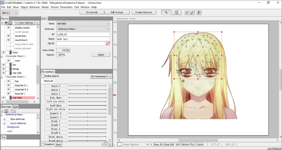Screen dimensions: 282x150
Task: Show the mouth special layer
Action: pos(8,32)
